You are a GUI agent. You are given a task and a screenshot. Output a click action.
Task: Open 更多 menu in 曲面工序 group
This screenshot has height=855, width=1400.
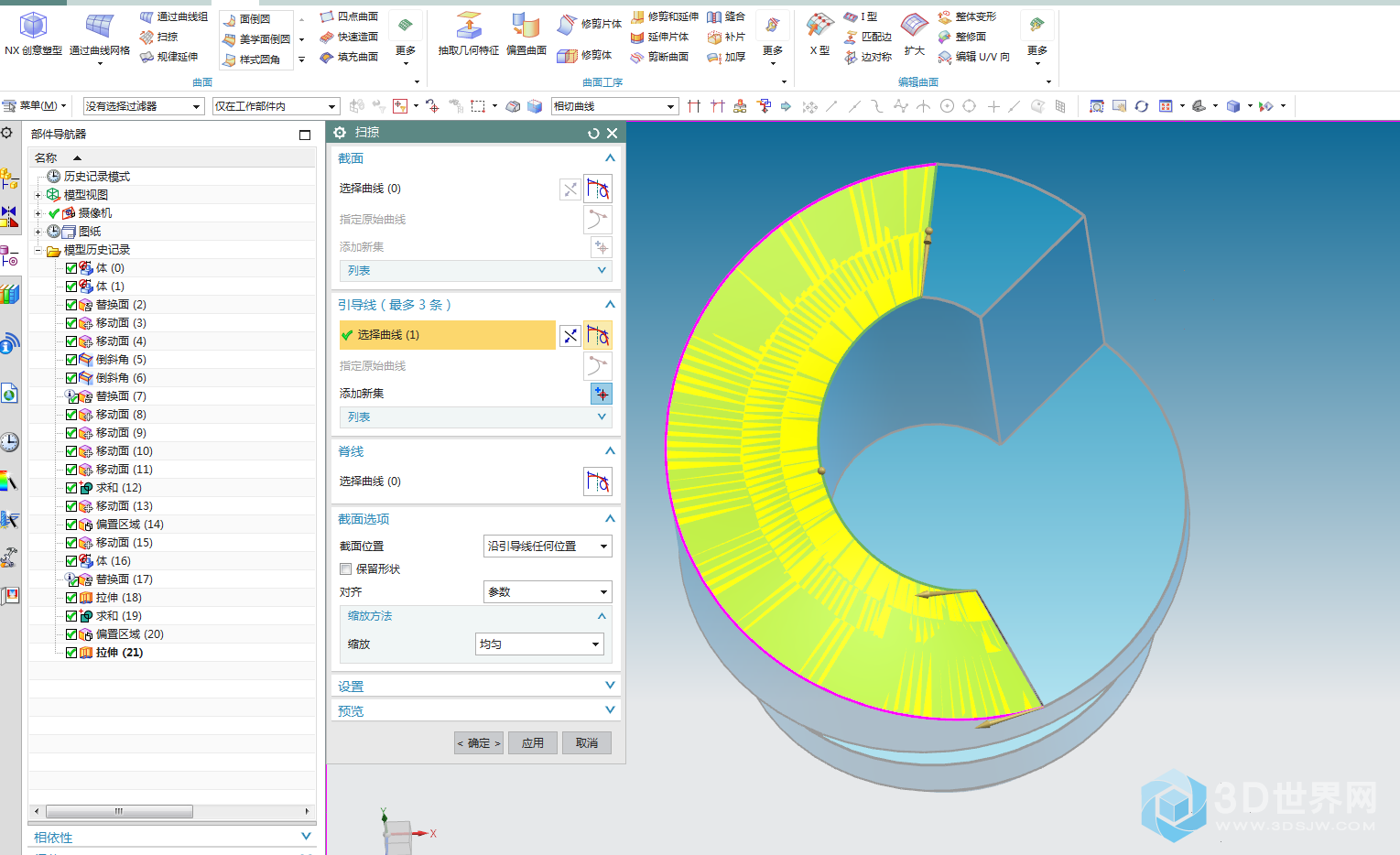pos(773,38)
